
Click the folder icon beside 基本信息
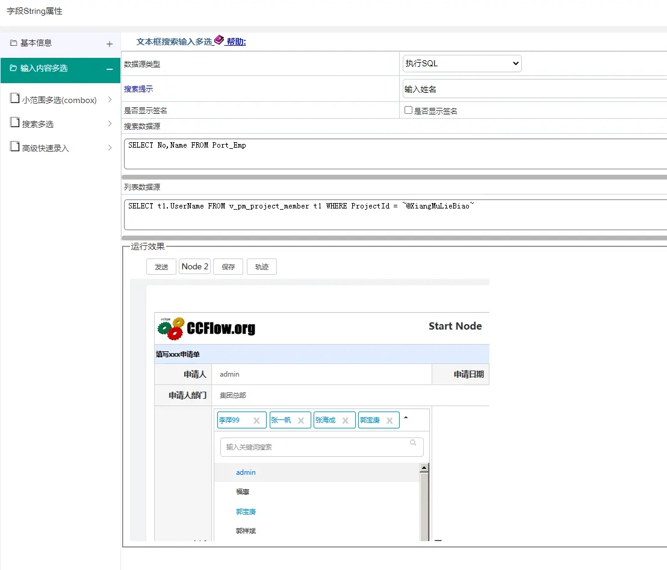click(x=13, y=43)
